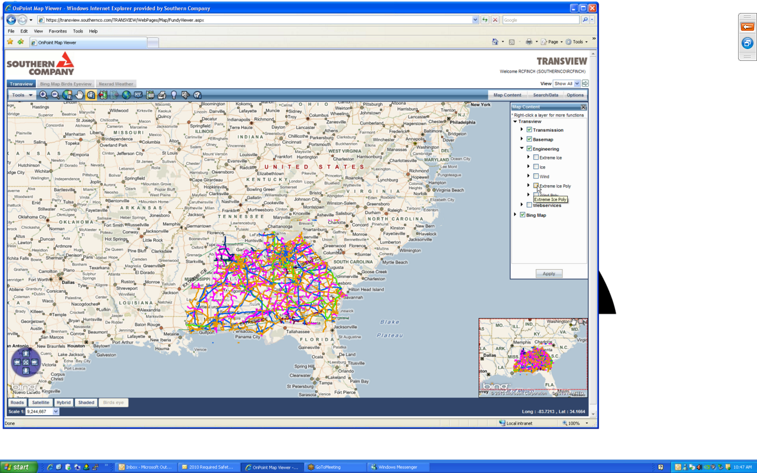The image size is (757, 473).
Task: Go to previous map extent
Action: point(103,95)
